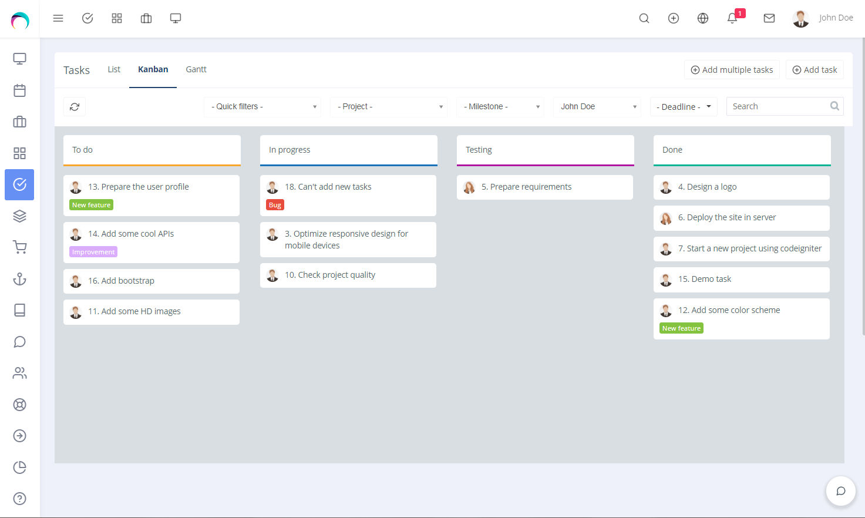Open the Help question mark icon
This screenshot has width=865, height=518.
(19, 499)
